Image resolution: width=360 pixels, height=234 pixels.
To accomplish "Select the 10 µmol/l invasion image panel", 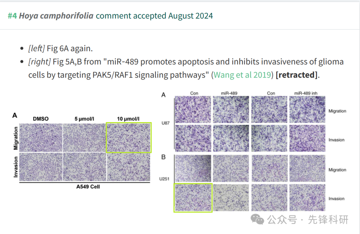I will [x=129, y=167].
